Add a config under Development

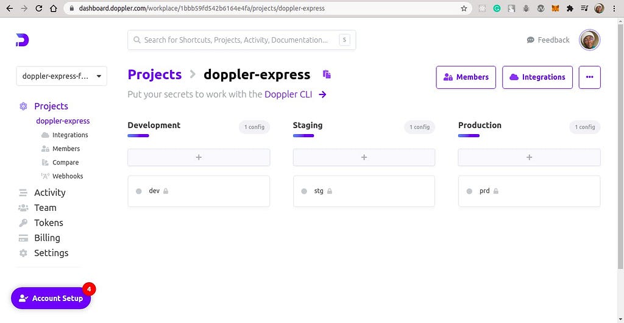tap(199, 157)
